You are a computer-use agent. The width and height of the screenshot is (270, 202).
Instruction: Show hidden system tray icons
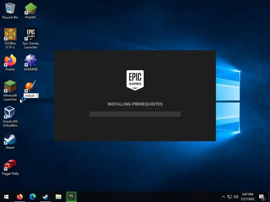click(x=223, y=197)
